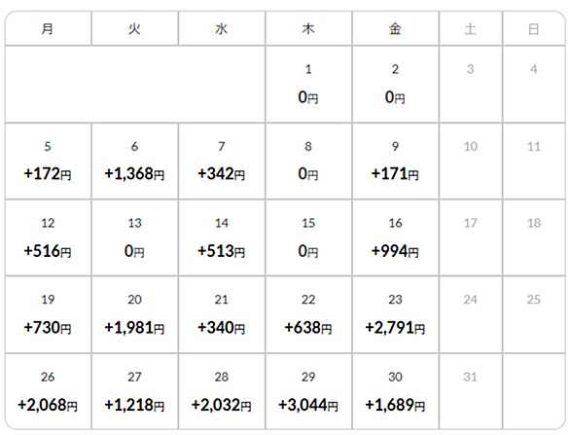Click day 23 cell with +2,791円
The height and width of the screenshot is (435, 570).
(x=396, y=314)
